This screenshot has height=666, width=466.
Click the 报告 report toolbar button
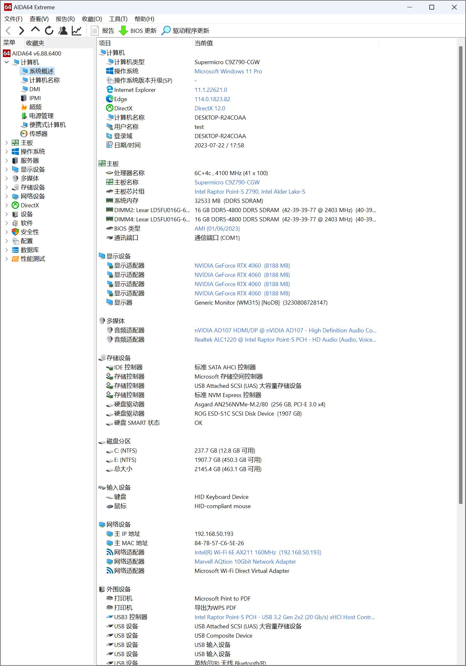(x=103, y=31)
